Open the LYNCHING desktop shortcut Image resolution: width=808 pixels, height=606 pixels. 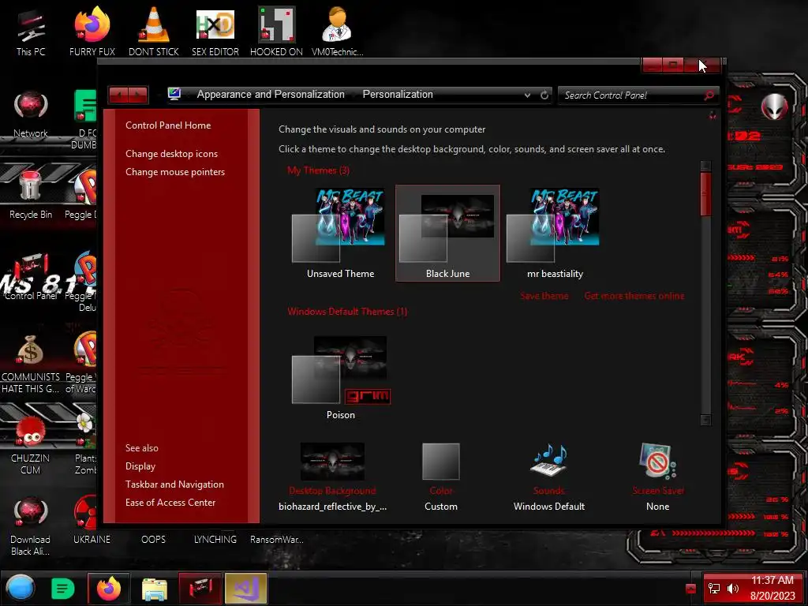pyautogui.click(x=215, y=539)
